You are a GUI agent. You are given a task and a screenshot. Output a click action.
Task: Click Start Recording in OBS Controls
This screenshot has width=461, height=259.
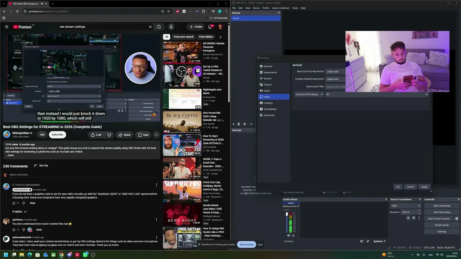(x=442, y=212)
